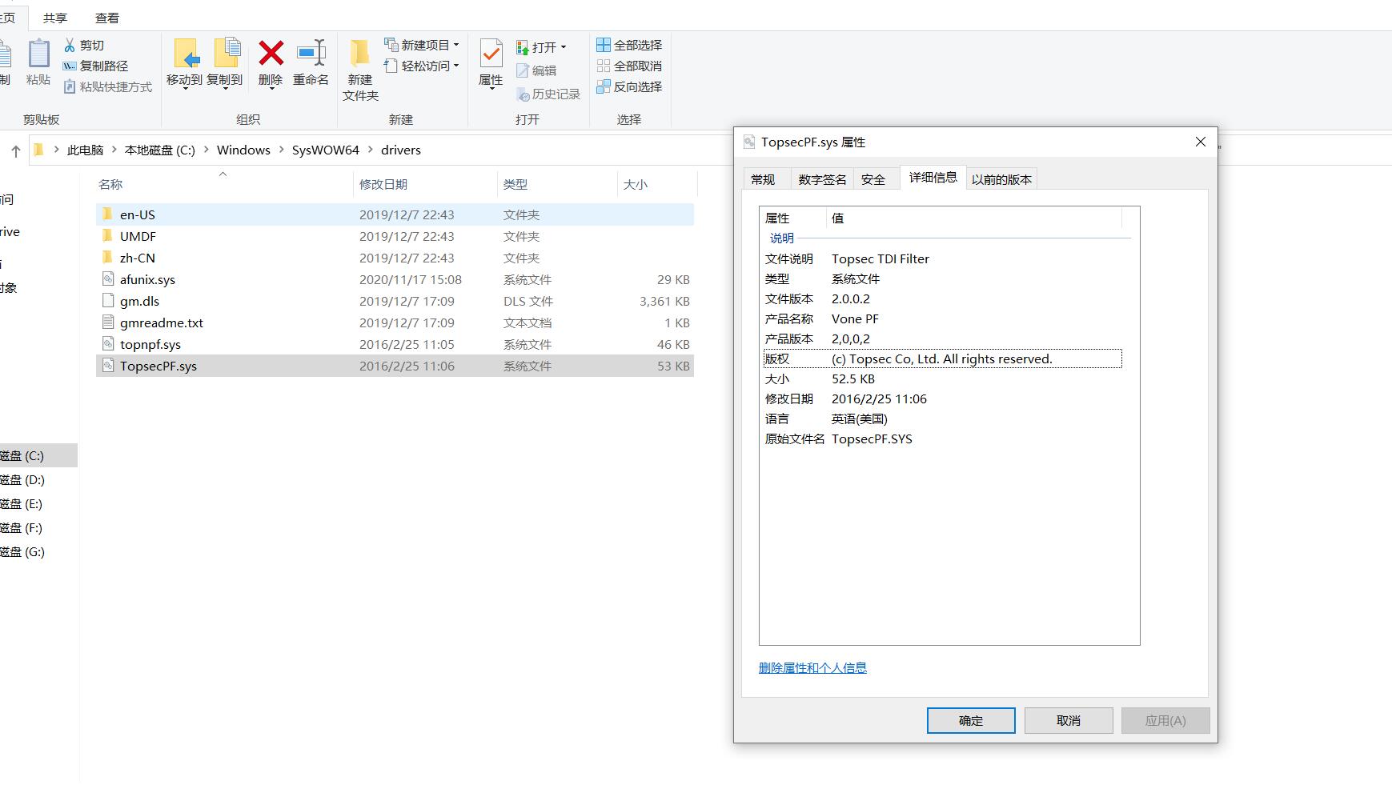Screen dimensions: 1392x789
Task: Open the Easy access (轻松访问) dropdown
Action: pos(422,66)
